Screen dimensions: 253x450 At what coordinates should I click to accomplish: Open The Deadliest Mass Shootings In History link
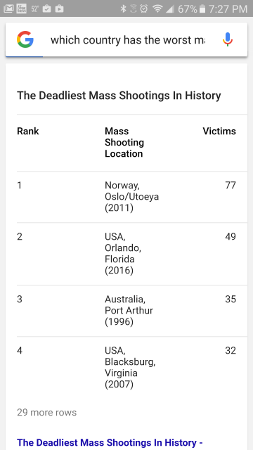[110, 442]
